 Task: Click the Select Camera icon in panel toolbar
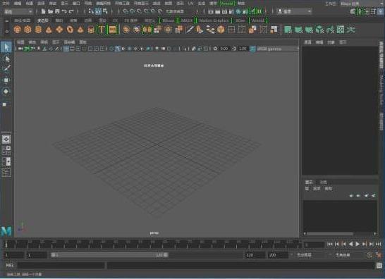point(20,49)
